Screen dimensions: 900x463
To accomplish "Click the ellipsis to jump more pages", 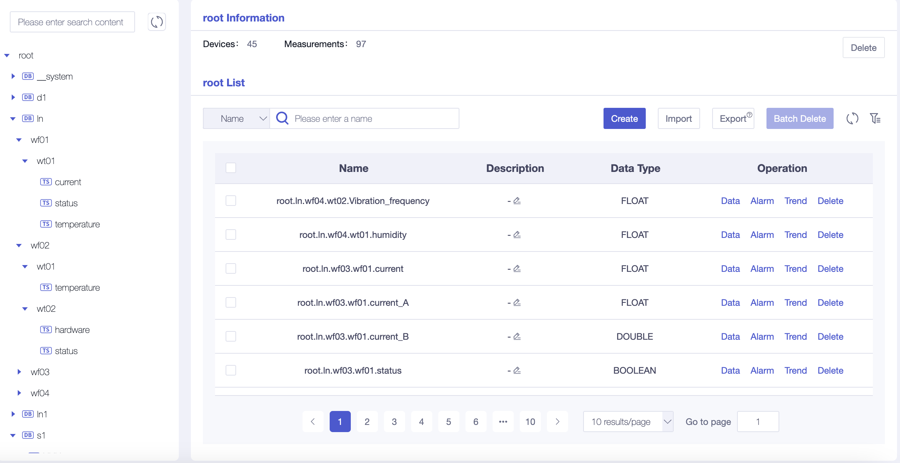I will [x=503, y=422].
